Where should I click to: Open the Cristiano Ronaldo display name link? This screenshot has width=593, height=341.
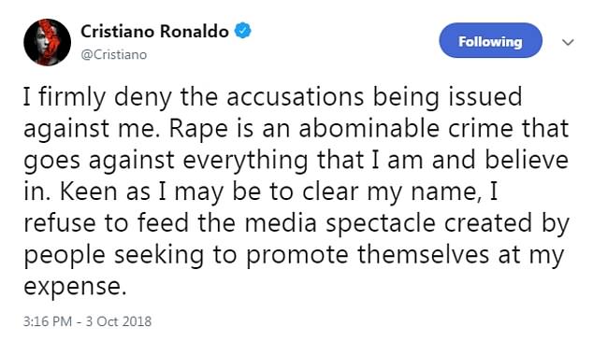(154, 32)
